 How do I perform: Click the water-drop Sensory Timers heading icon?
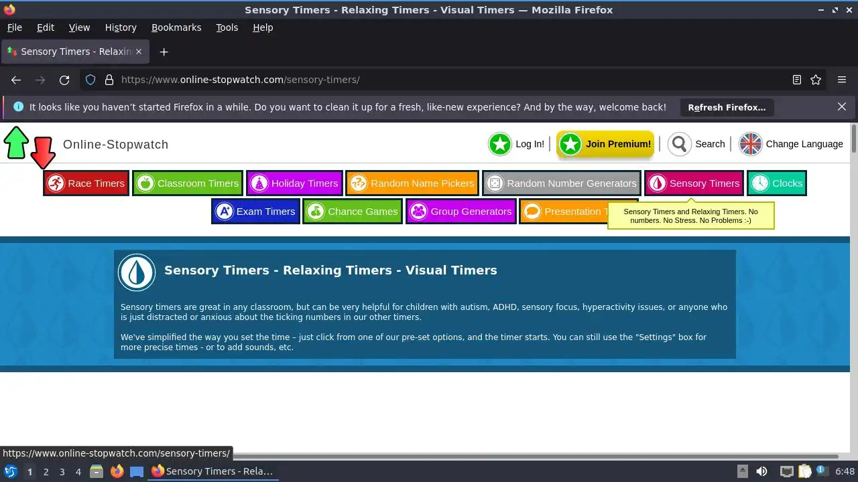(137, 272)
